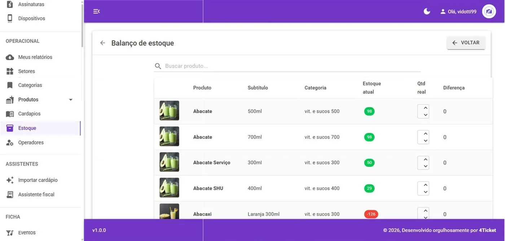This screenshot has height=241, width=505.
Task: Click the Assistente fiscal receipt icon
Action: click(x=10, y=195)
